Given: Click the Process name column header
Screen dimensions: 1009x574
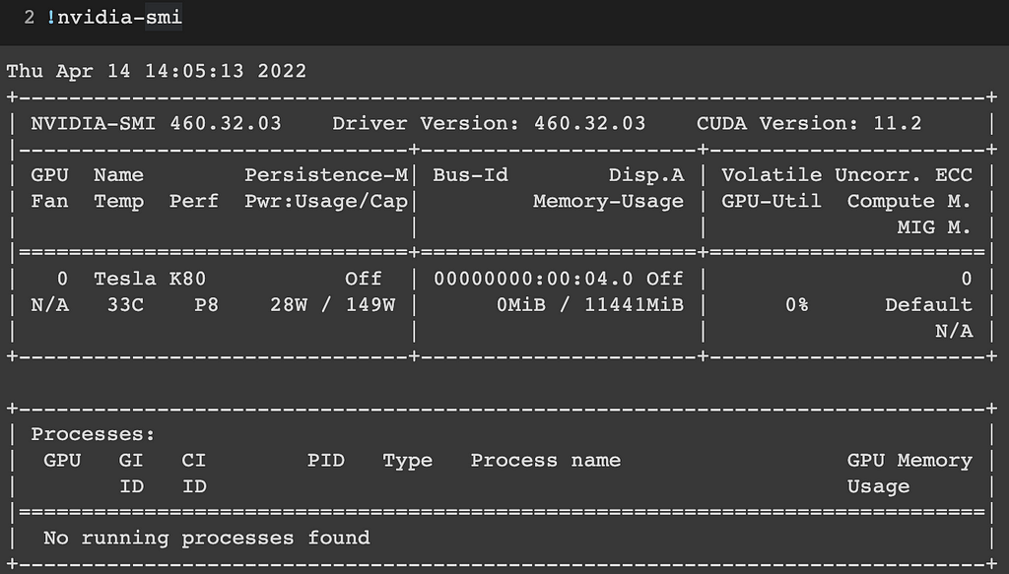Looking at the screenshot, I should coord(545,460).
